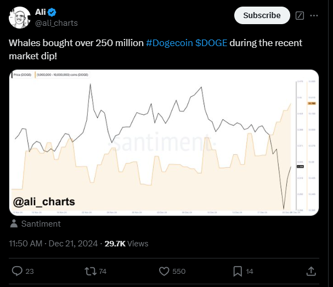
Task: Open the #Dogecoin hashtag link
Action: 170,43
